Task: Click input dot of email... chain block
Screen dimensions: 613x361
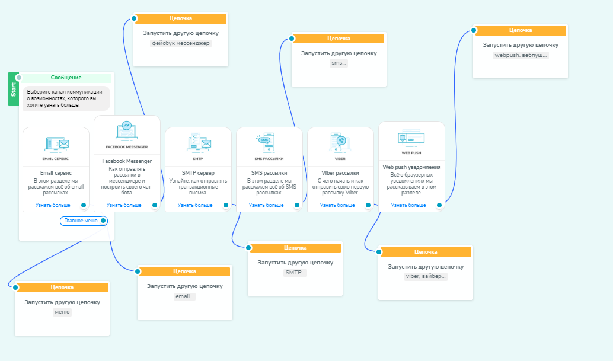Action: 138,271
